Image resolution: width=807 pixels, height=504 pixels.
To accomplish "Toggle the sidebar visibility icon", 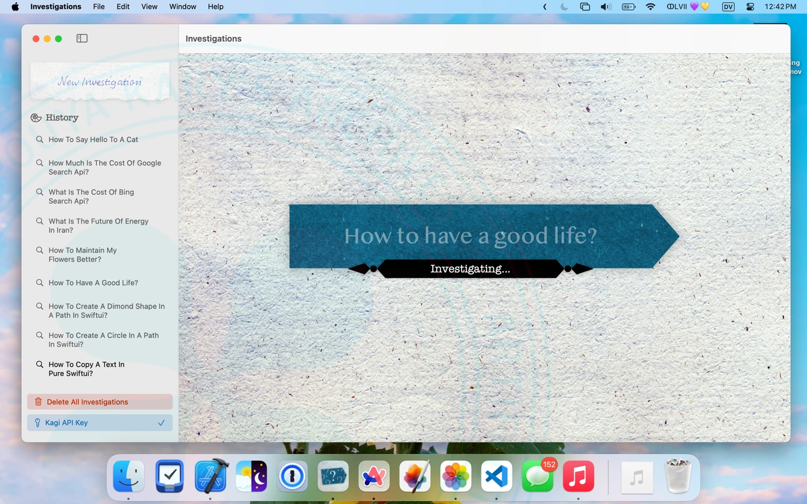I will click(x=82, y=39).
